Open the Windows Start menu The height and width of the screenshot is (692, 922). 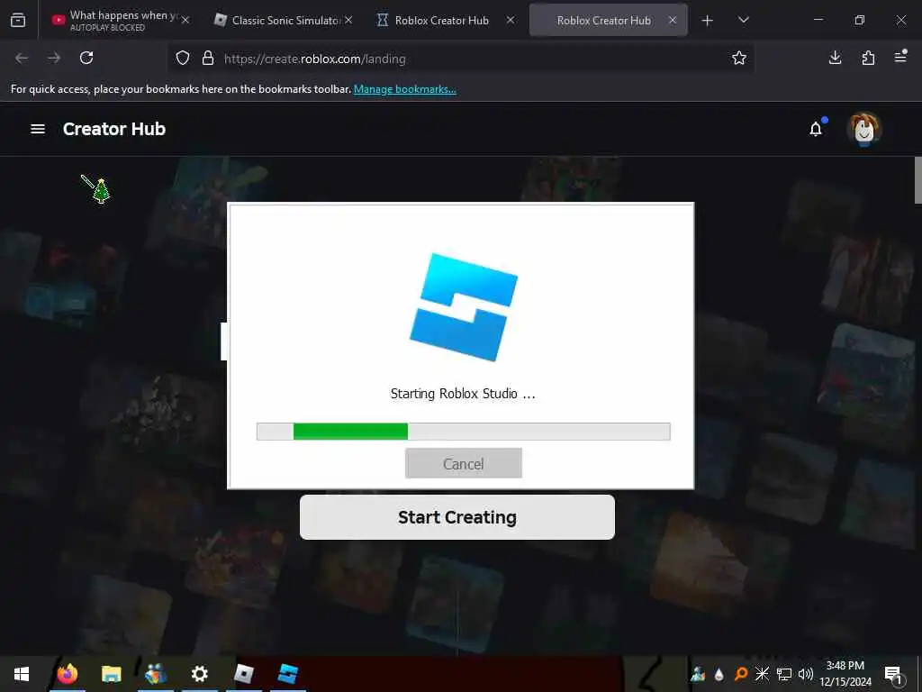22,674
